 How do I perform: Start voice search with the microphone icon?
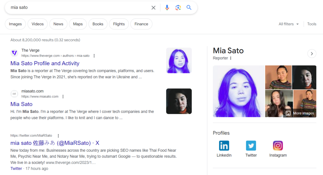pyautogui.click(x=167, y=8)
